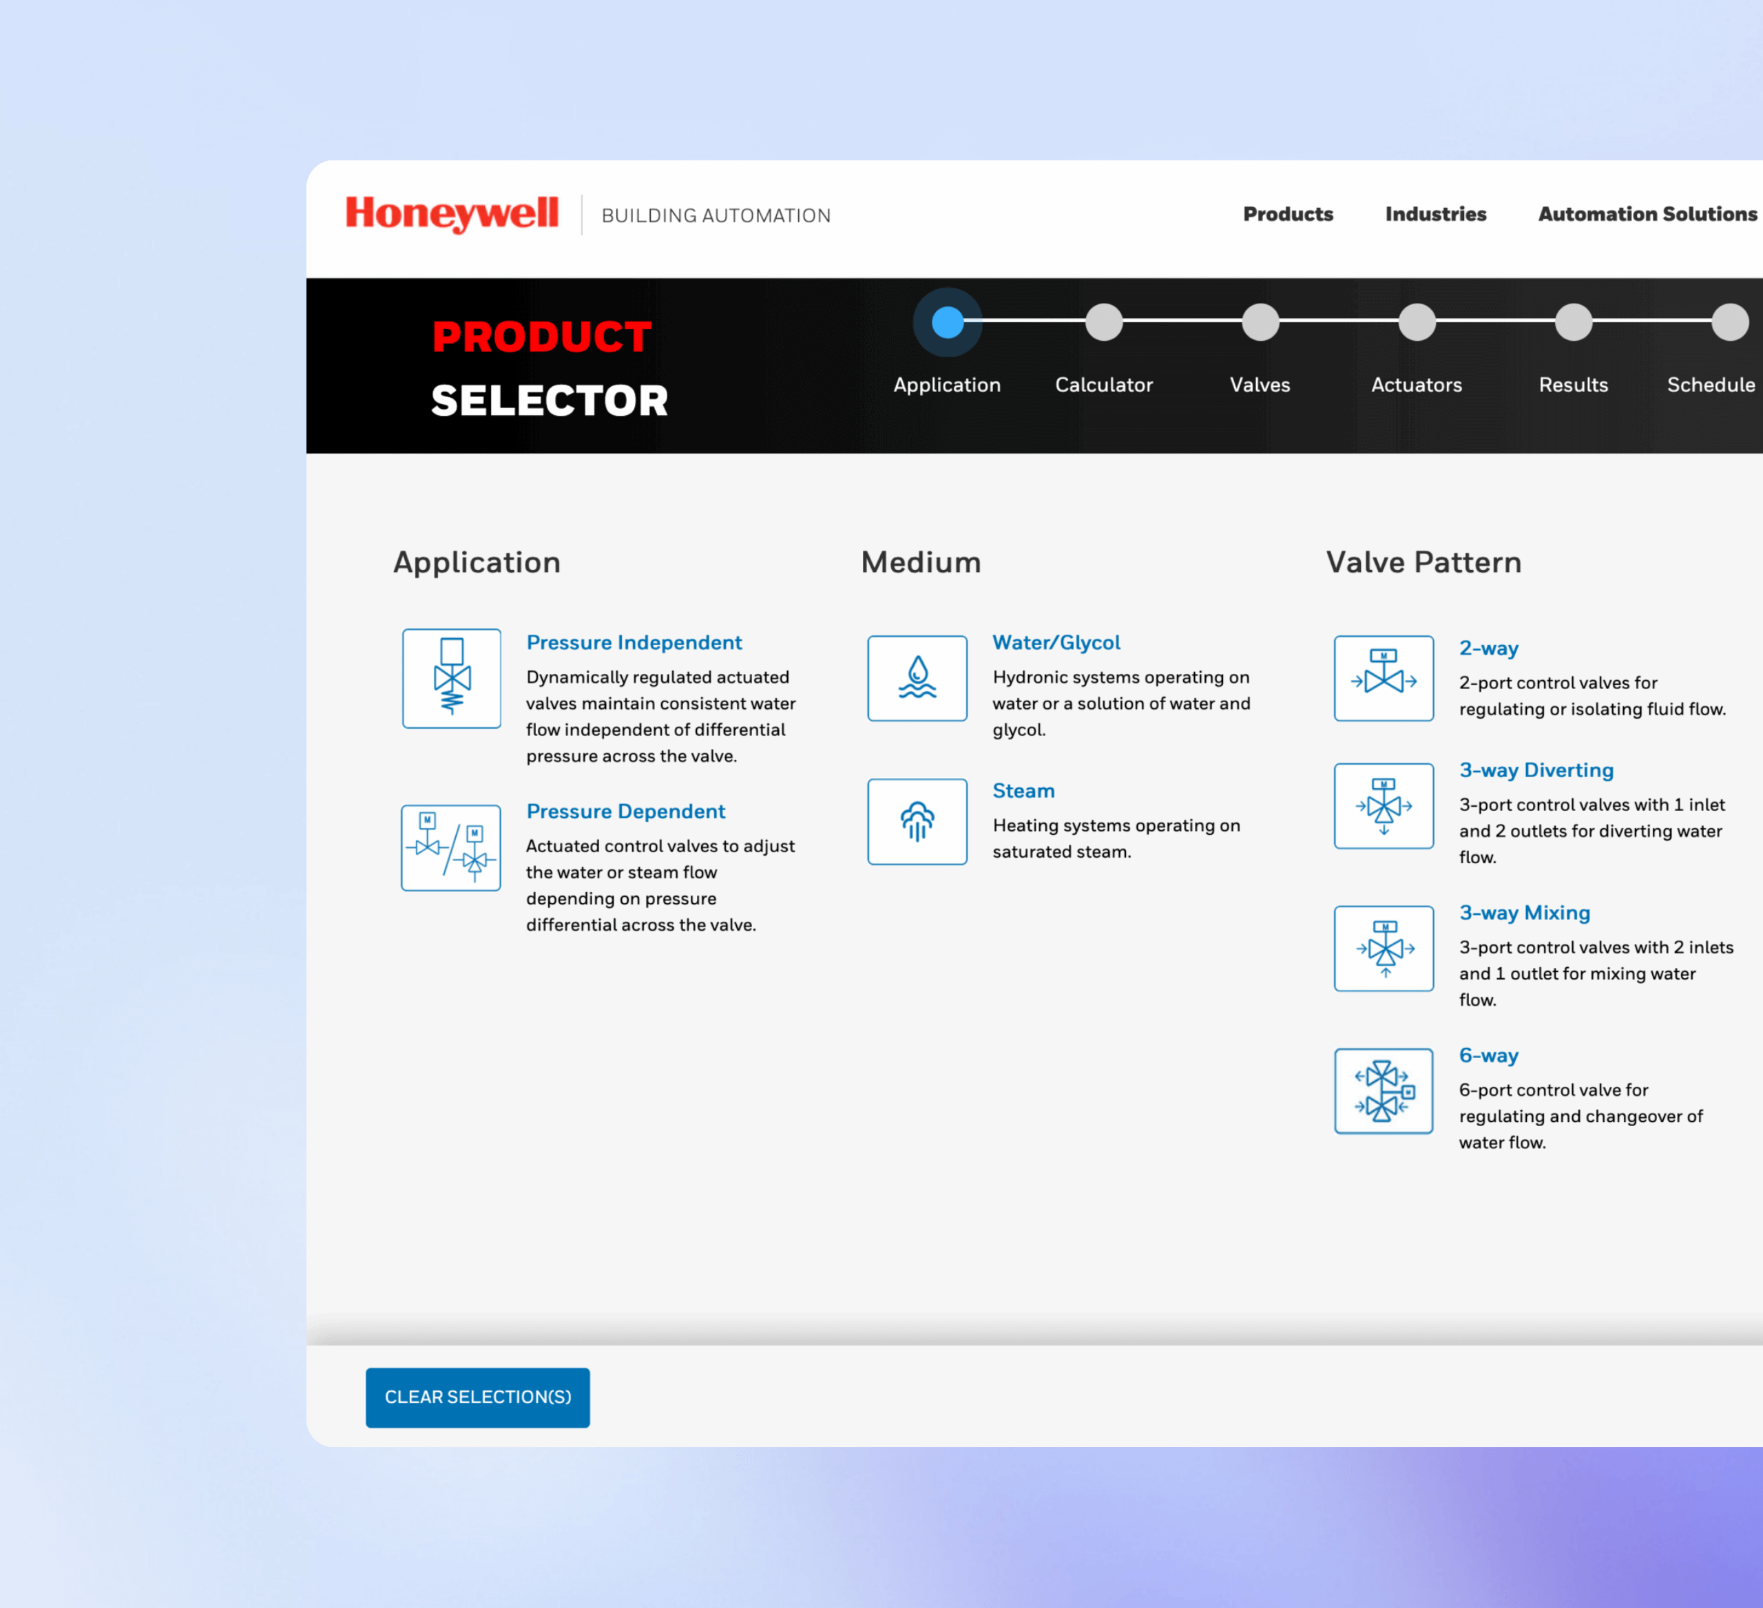Go to the Actuators step
Screen dimensions: 1763x1608
(1417, 322)
